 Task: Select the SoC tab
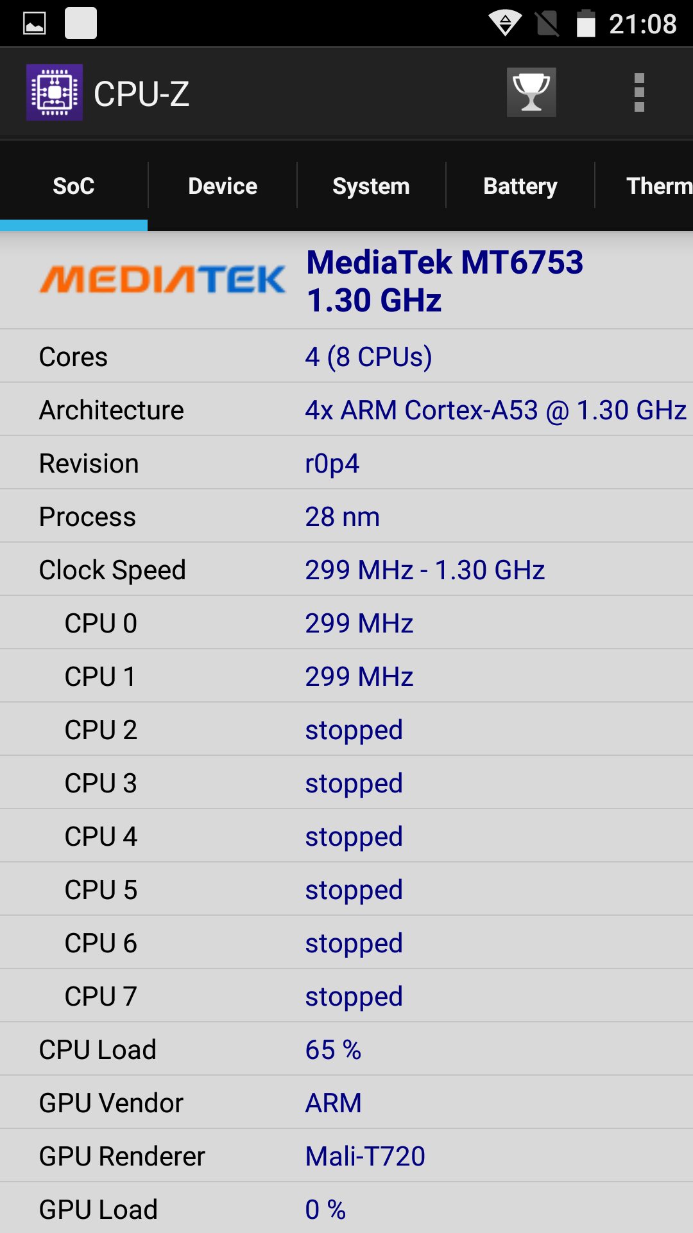(x=74, y=186)
